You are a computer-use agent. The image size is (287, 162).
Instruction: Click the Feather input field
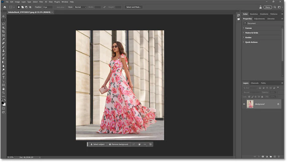pyautogui.click(x=48, y=7)
